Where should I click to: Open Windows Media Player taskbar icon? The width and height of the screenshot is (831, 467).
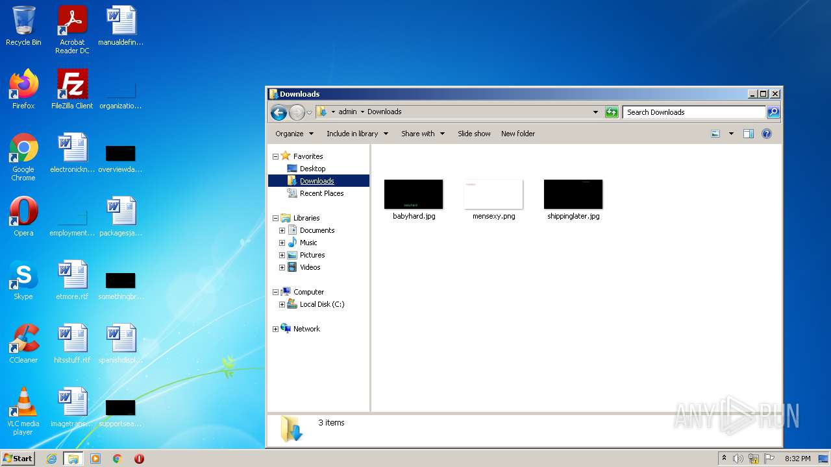point(95,459)
